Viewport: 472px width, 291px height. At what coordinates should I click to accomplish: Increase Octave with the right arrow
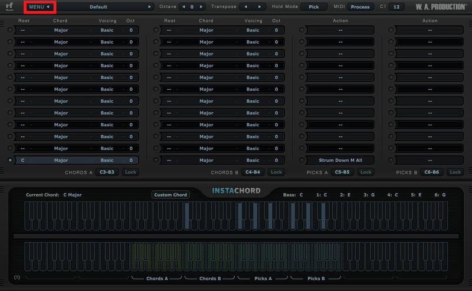click(x=201, y=7)
